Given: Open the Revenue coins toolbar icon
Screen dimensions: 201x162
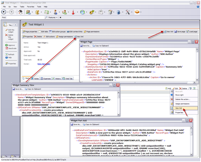Looking at the screenshot, I should [x=37, y=12].
